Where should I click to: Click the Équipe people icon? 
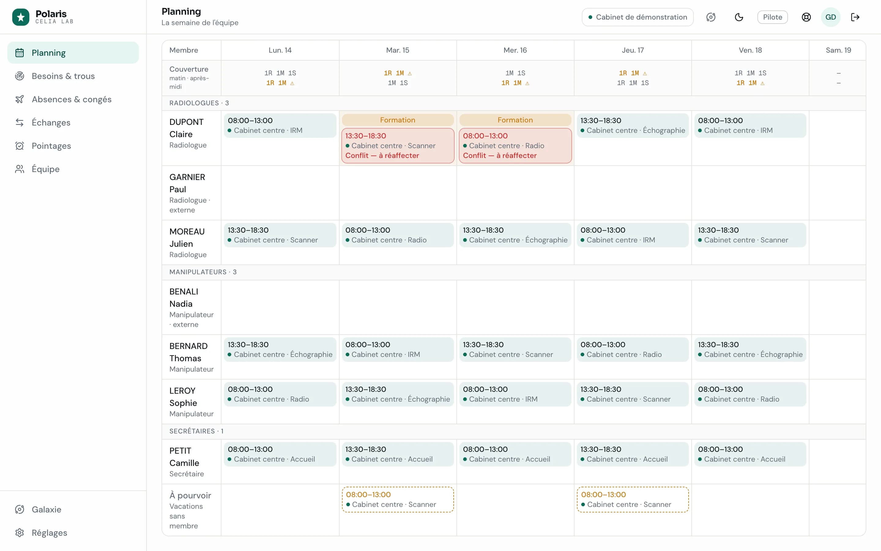pos(20,169)
